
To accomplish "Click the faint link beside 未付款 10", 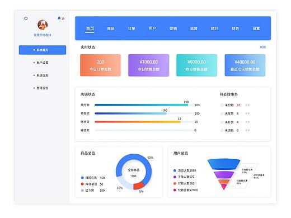I will coord(247,105).
